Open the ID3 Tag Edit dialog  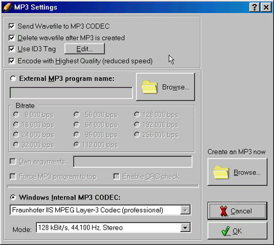tap(84, 49)
